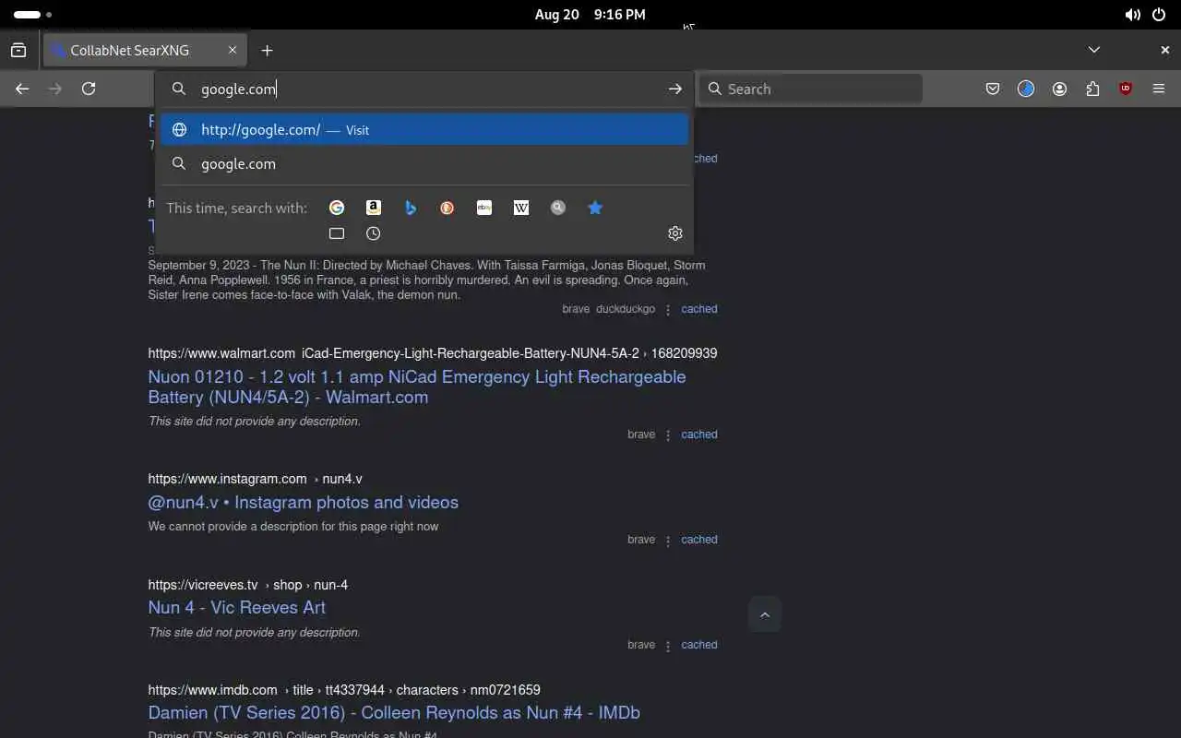
Task: Click the duckduckgo engine label under Nun II
Action: click(626, 309)
